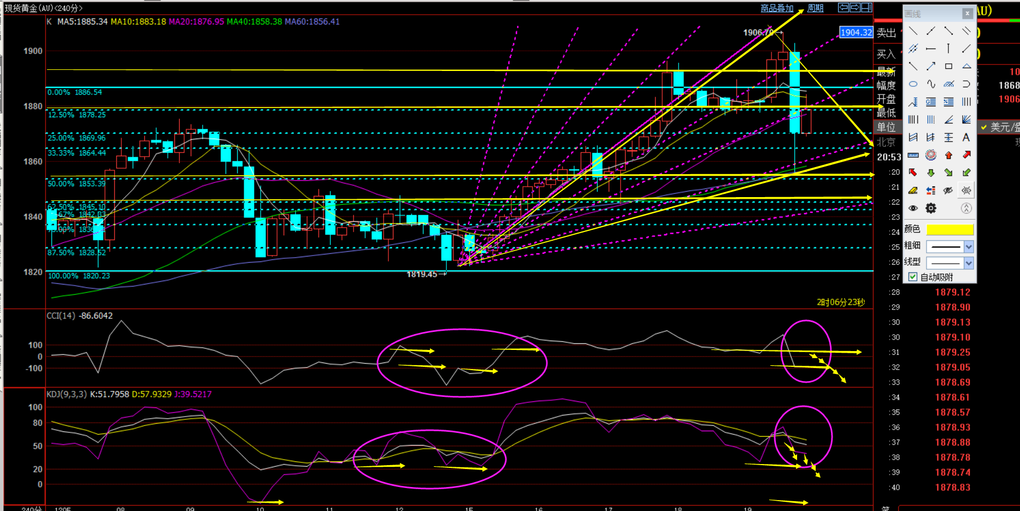Screen dimensions: 1020x511
Task: Click the 1878.93 tick price row
Action: coord(952,427)
